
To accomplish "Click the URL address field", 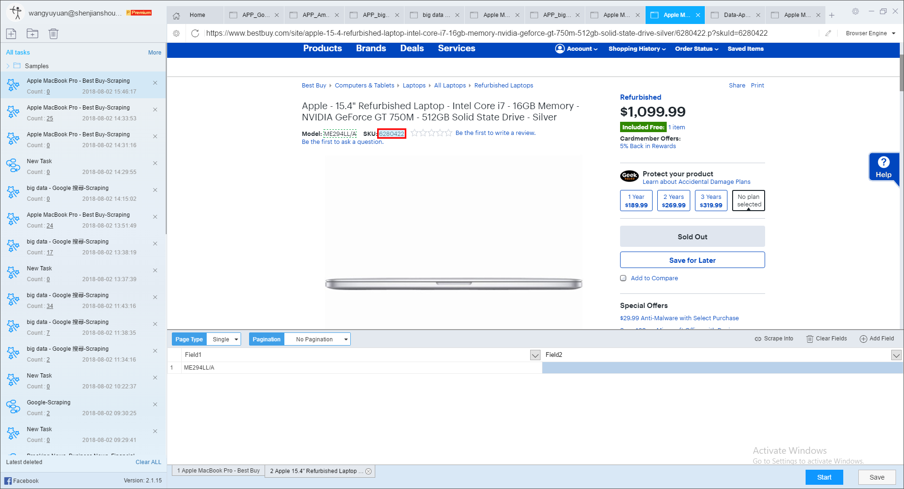I will [x=511, y=33].
